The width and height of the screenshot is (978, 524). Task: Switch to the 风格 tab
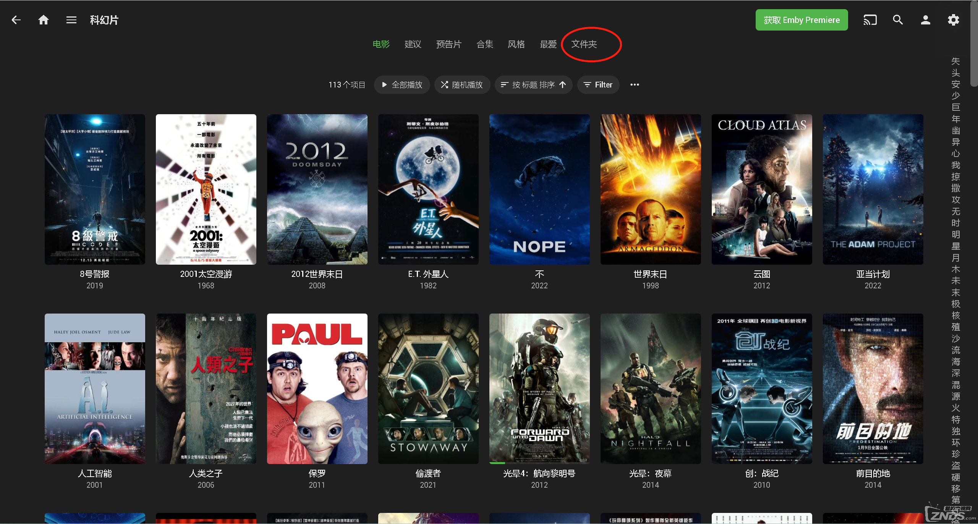516,44
